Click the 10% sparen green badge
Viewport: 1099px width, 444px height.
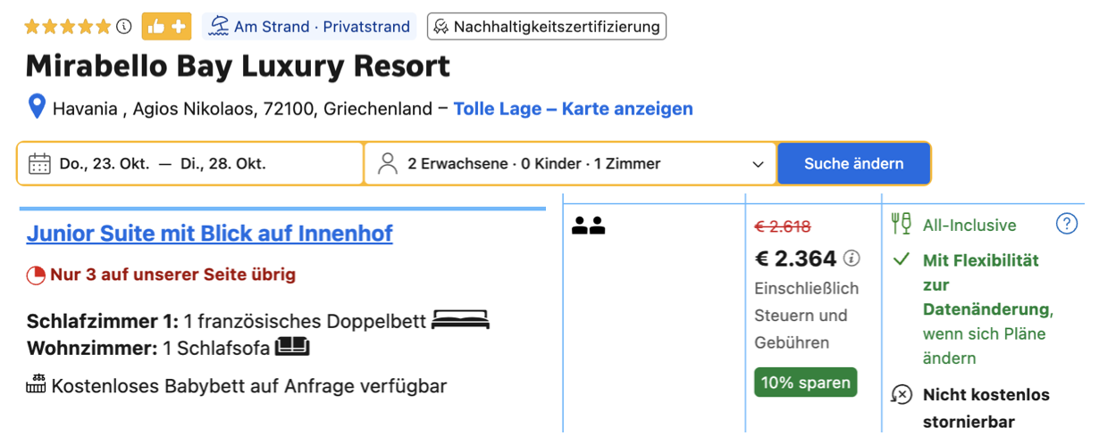[x=805, y=382]
